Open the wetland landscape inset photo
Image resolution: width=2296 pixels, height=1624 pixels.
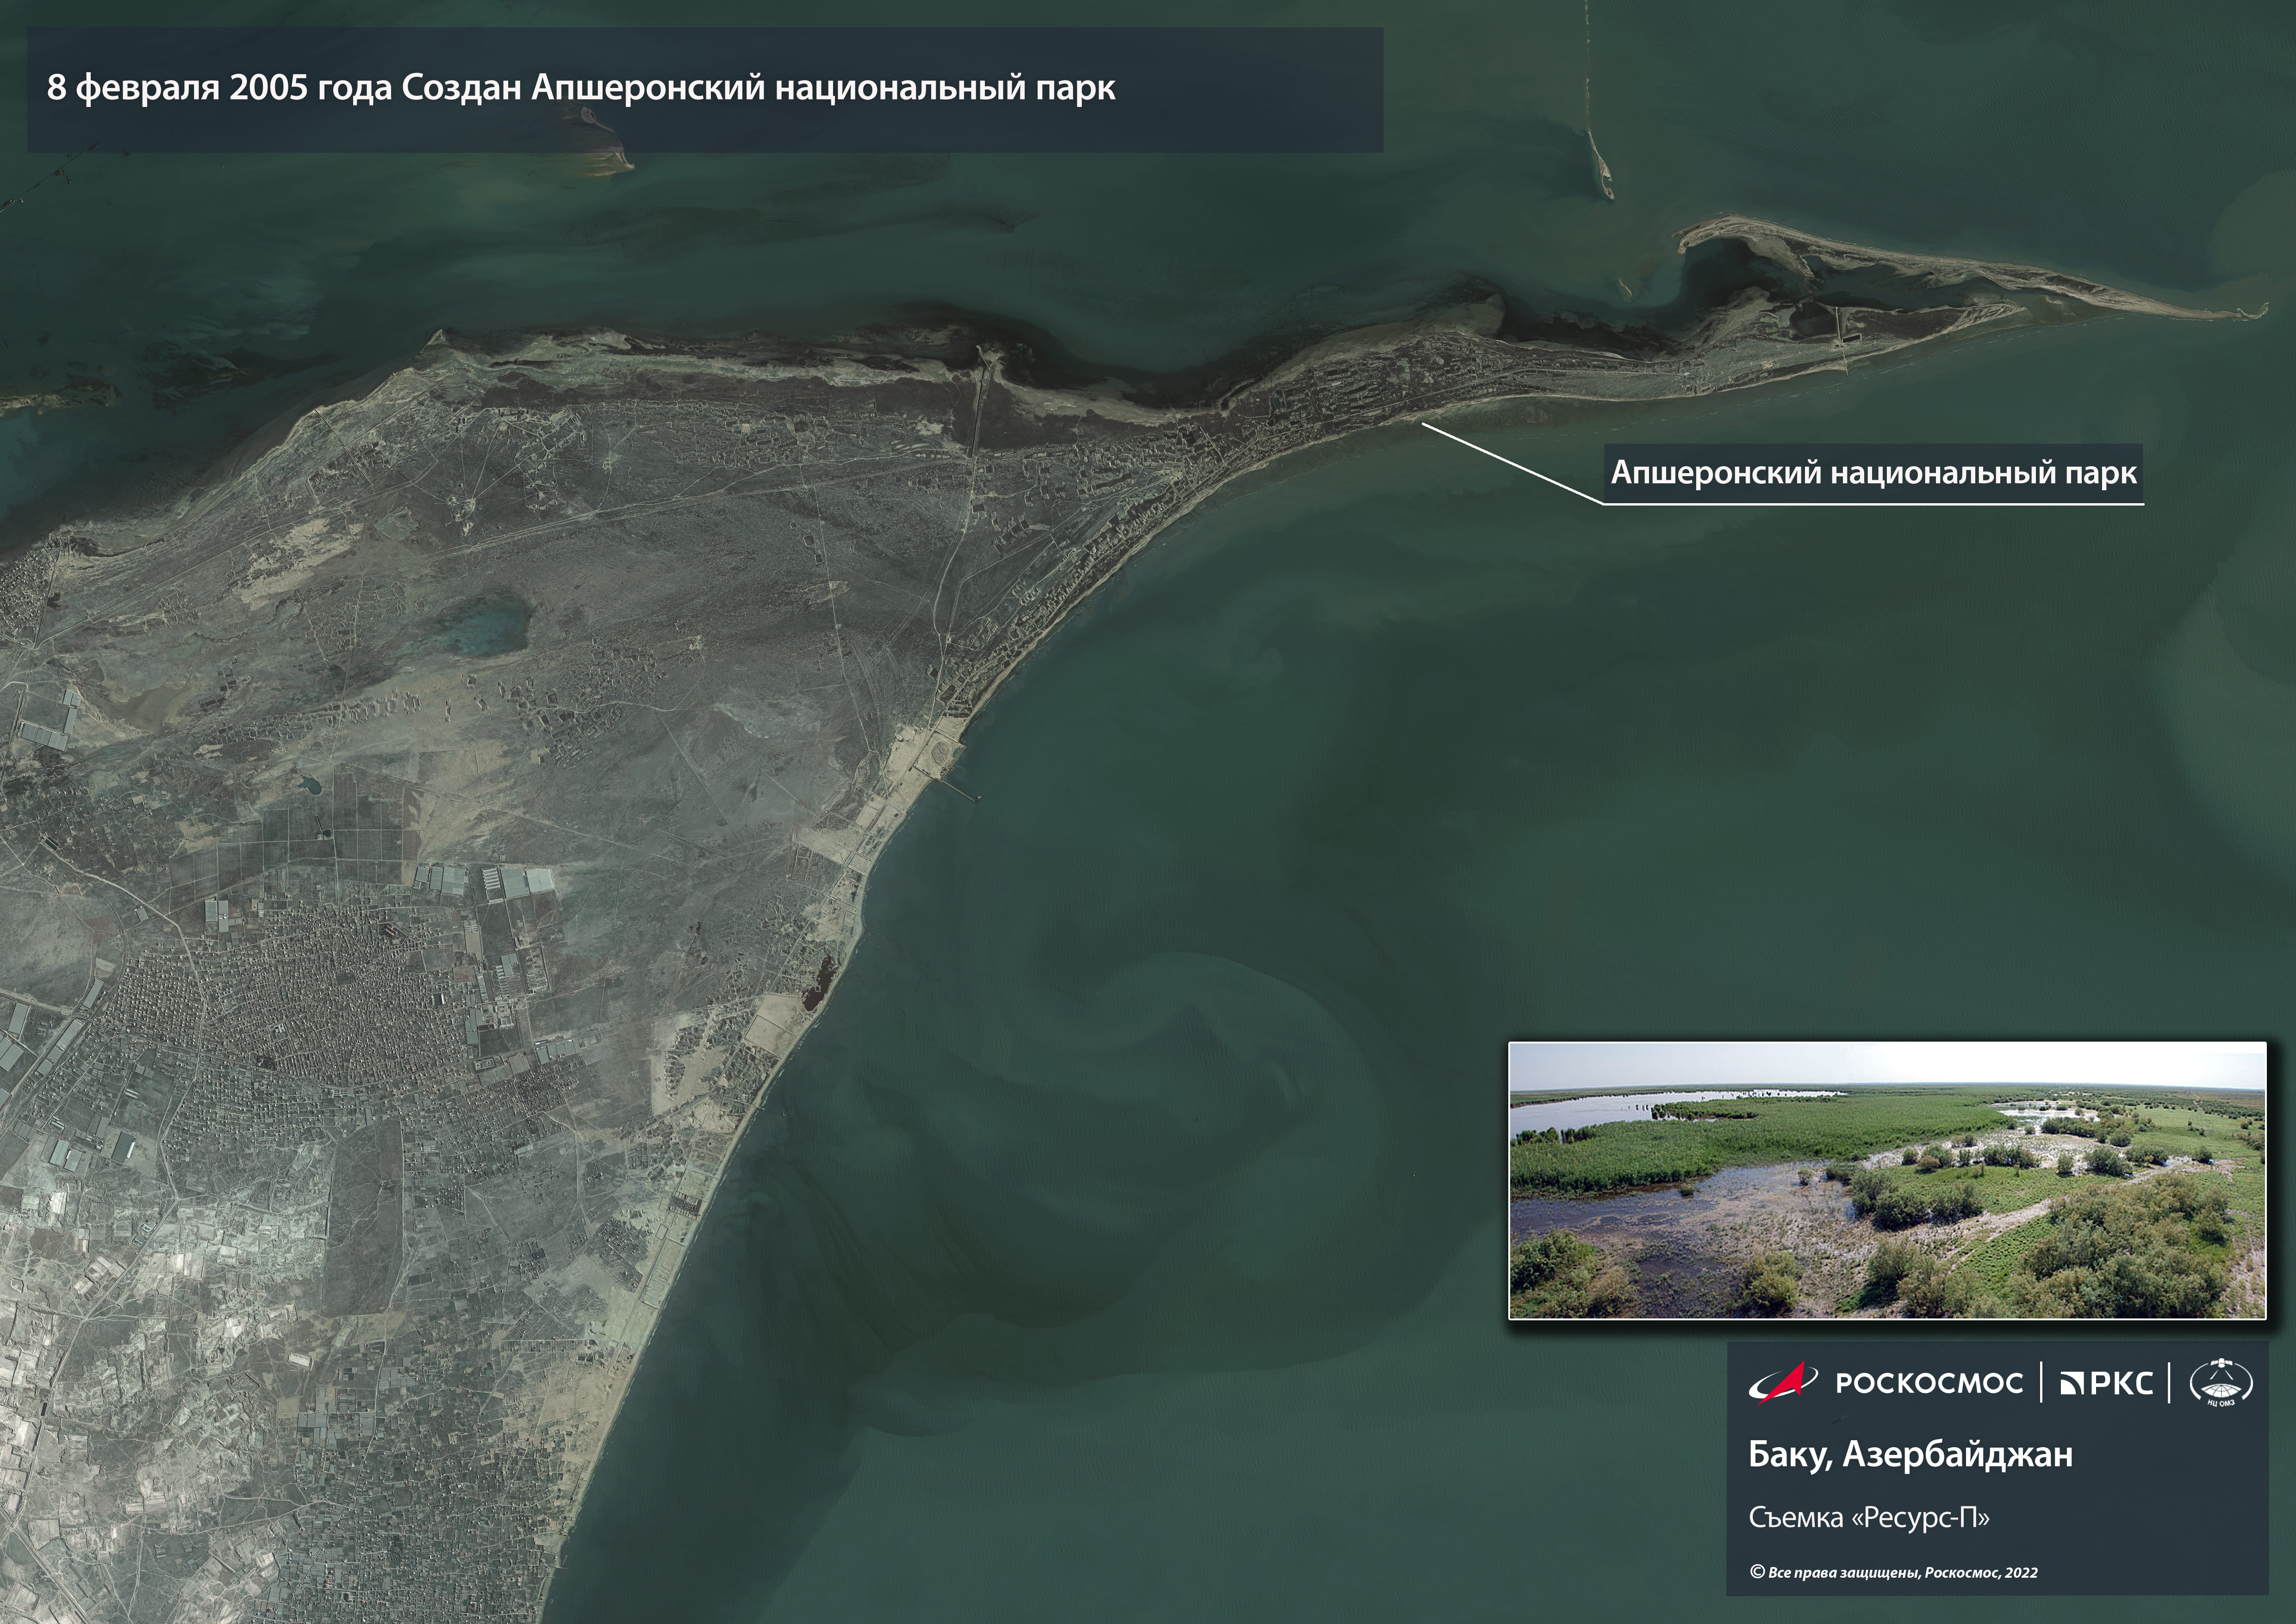pyautogui.click(x=1887, y=1180)
